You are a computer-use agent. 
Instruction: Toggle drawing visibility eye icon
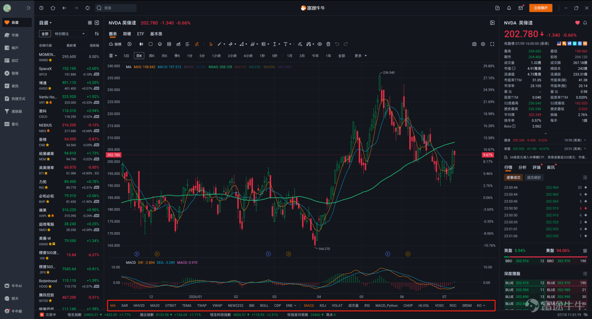coord(320,44)
